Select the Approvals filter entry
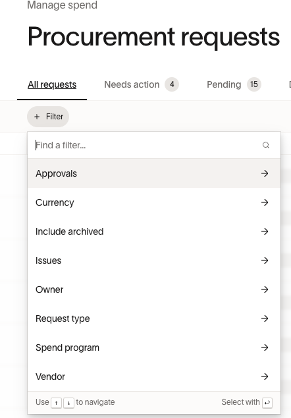291x418 pixels. [154, 173]
